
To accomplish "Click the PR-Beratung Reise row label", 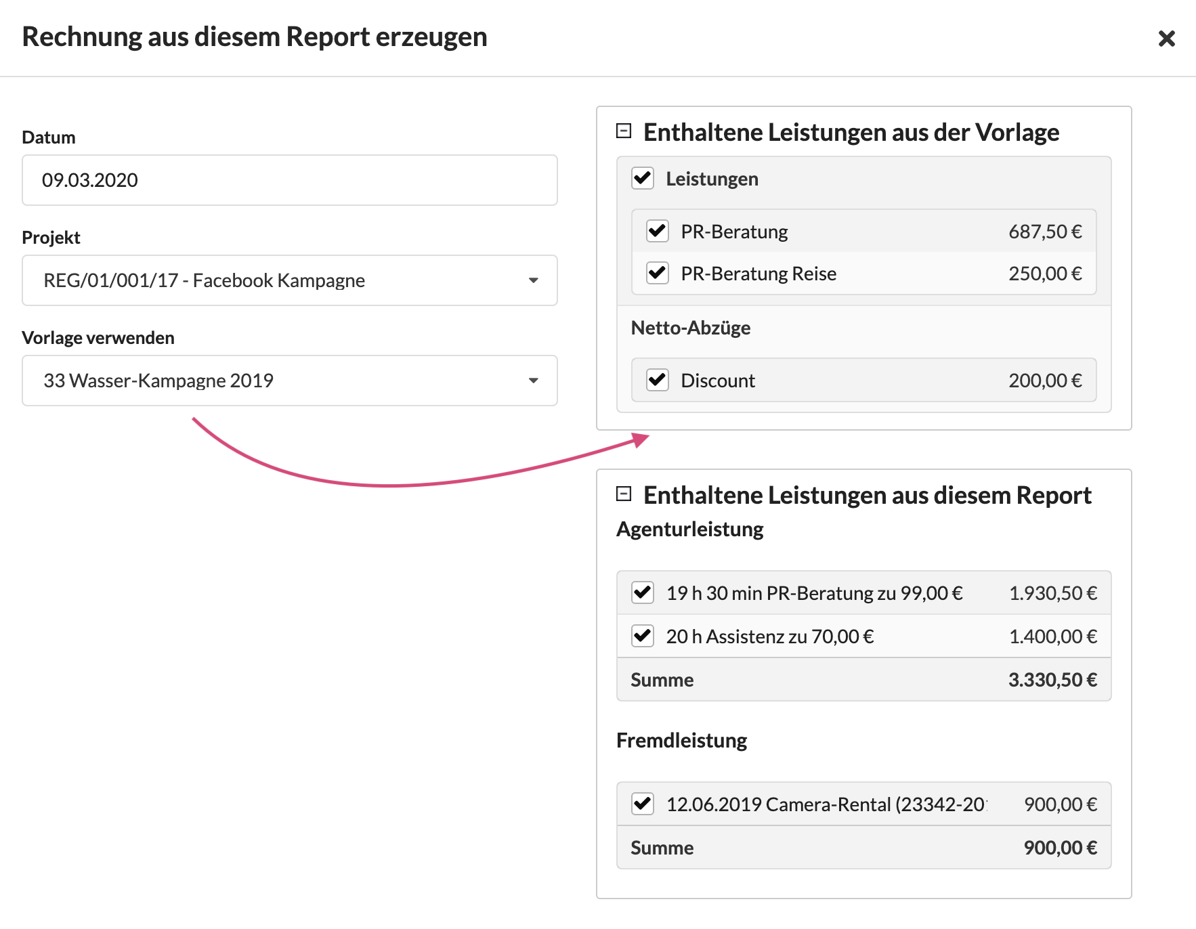I will point(759,274).
